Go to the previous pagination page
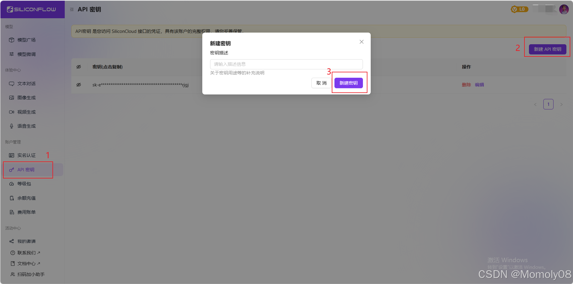This screenshot has width=573, height=284. coord(535,104)
